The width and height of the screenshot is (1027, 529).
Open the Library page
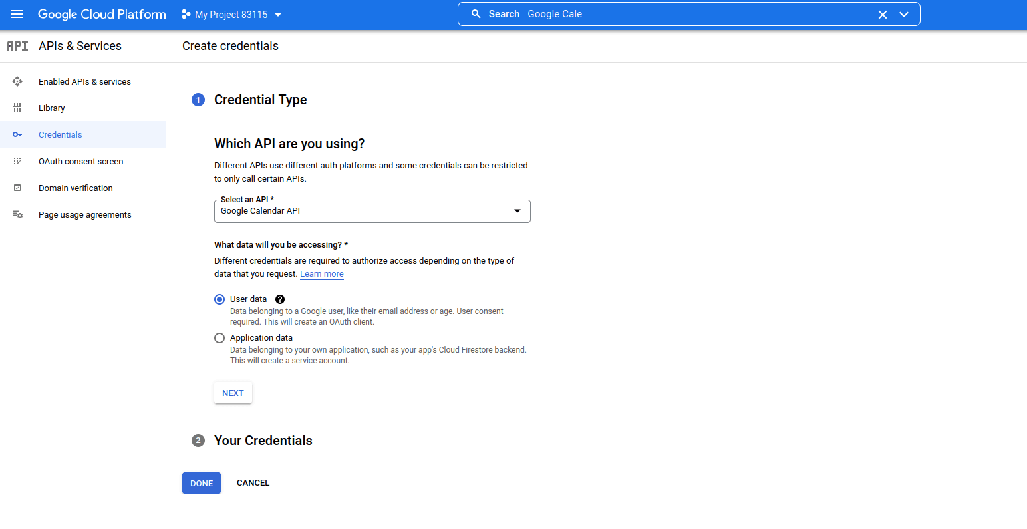[83, 108]
